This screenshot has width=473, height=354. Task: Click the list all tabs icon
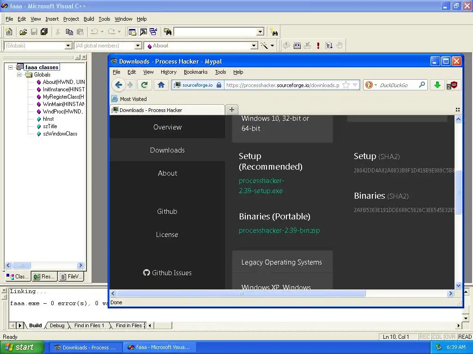[x=458, y=110]
